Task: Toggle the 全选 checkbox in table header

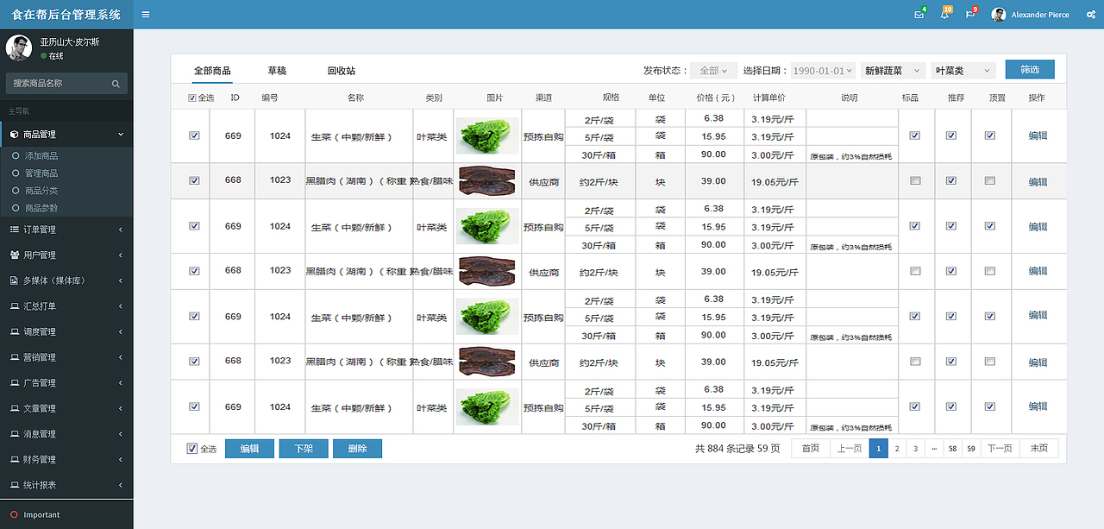Action: point(192,98)
